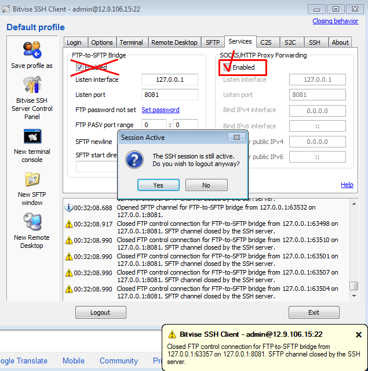
Task: Open the Closing behavior link
Action: [x=336, y=21]
